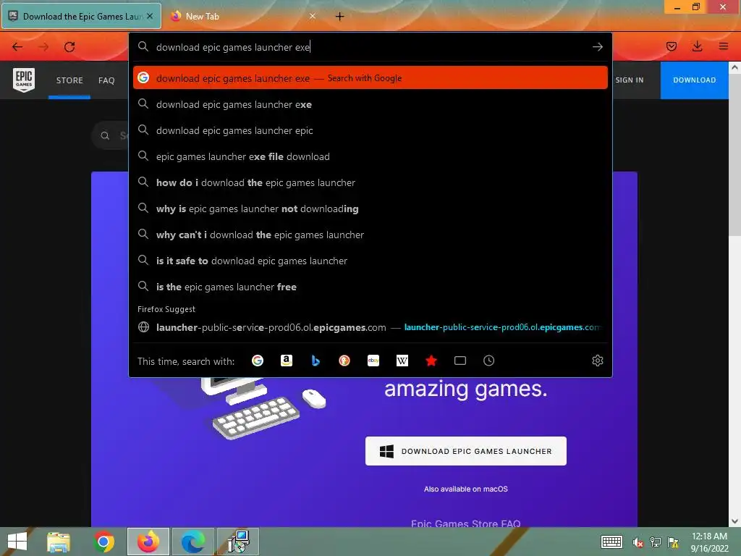Viewport: 741px width, 556px height.
Task: Click the Firefox taskbar button
Action: coord(148,542)
